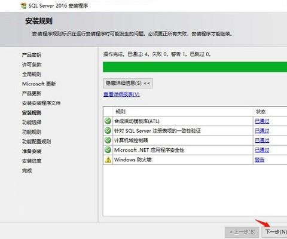This screenshot has width=287, height=239.
Task: Open the 查看详细报表(V) link
Action: [x=121, y=94]
